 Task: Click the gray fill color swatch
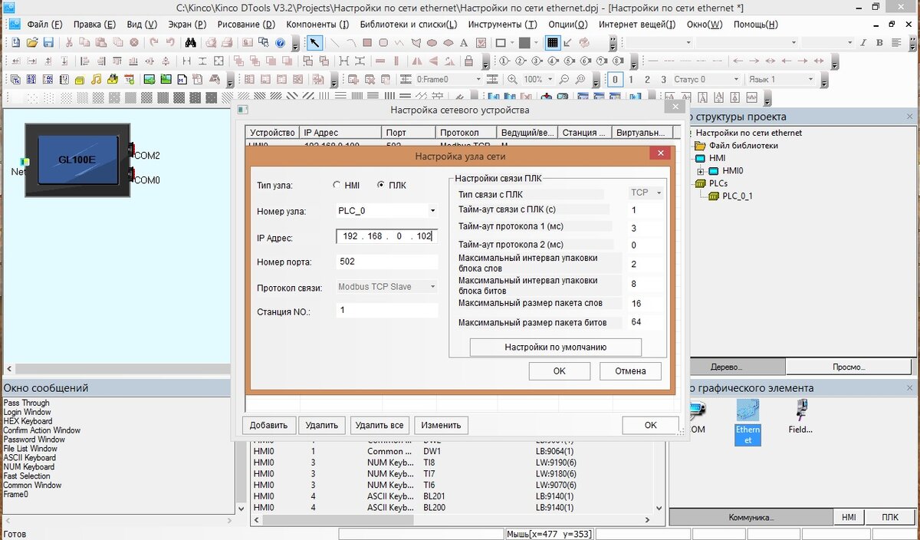point(524,42)
